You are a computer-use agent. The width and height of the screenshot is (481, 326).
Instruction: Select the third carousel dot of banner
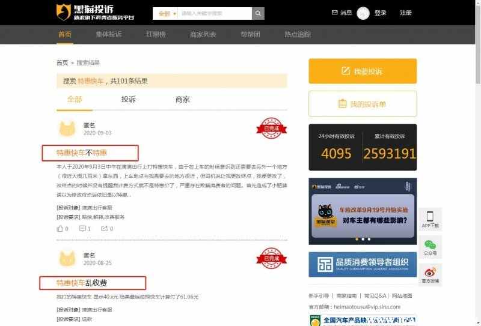(x=369, y=240)
